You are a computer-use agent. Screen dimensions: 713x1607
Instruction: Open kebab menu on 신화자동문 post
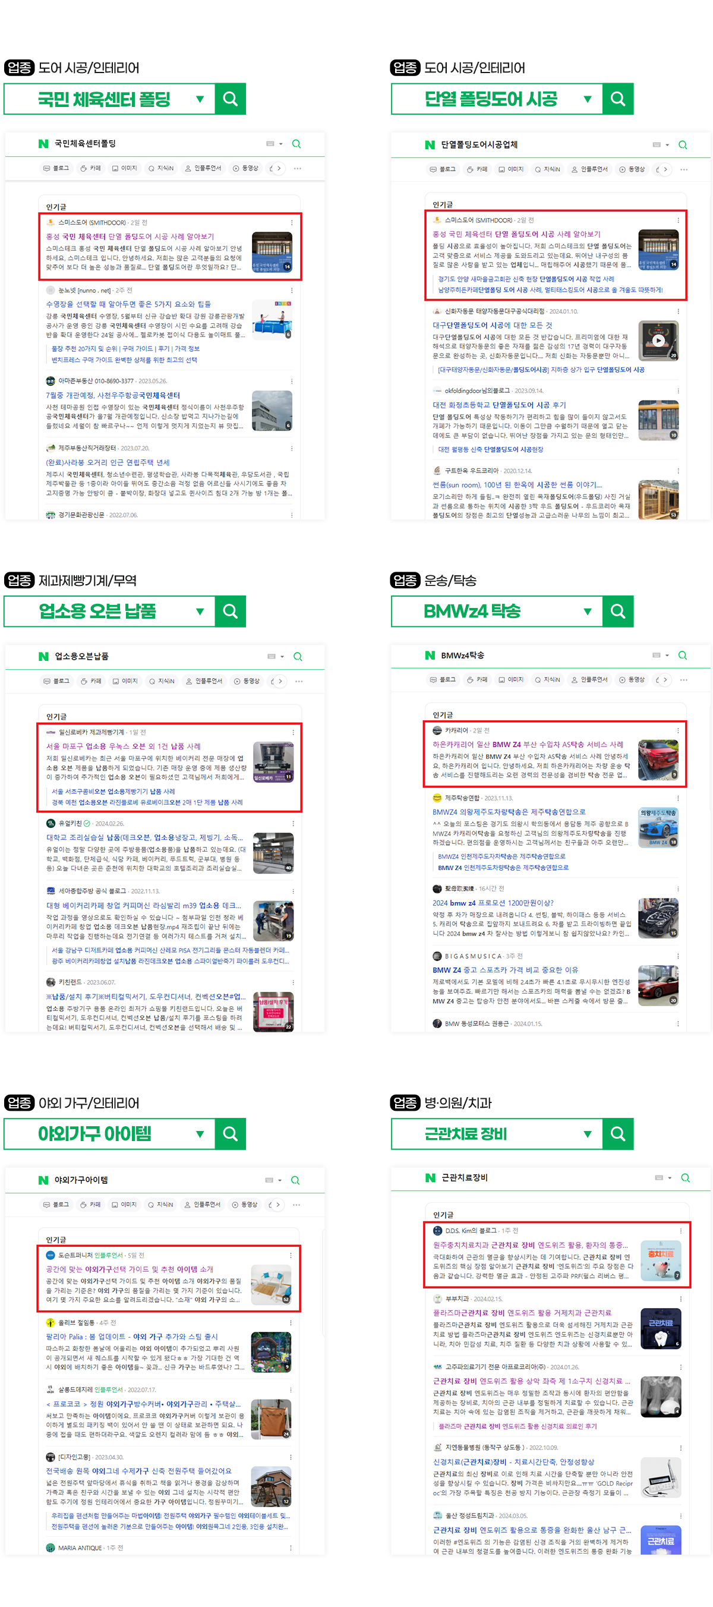(x=678, y=311)
